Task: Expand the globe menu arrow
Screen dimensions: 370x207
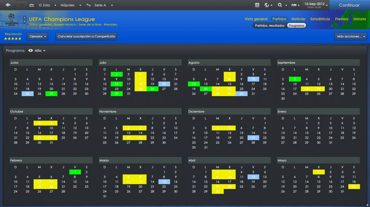Action: (x=272, y=5)
